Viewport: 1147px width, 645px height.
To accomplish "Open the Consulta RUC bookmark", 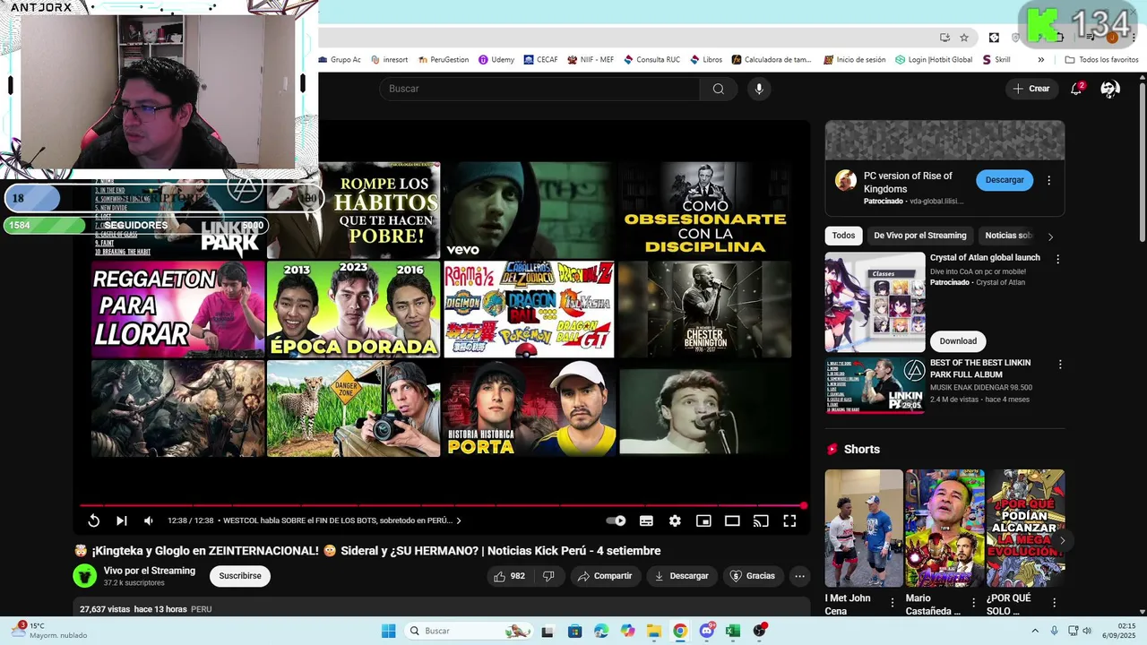I will 651,60.
